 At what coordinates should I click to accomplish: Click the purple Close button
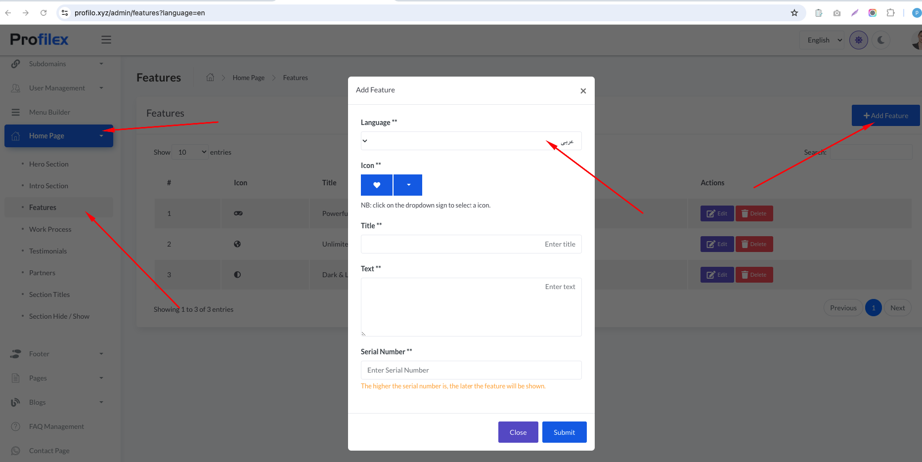click(x=518, y=432)
